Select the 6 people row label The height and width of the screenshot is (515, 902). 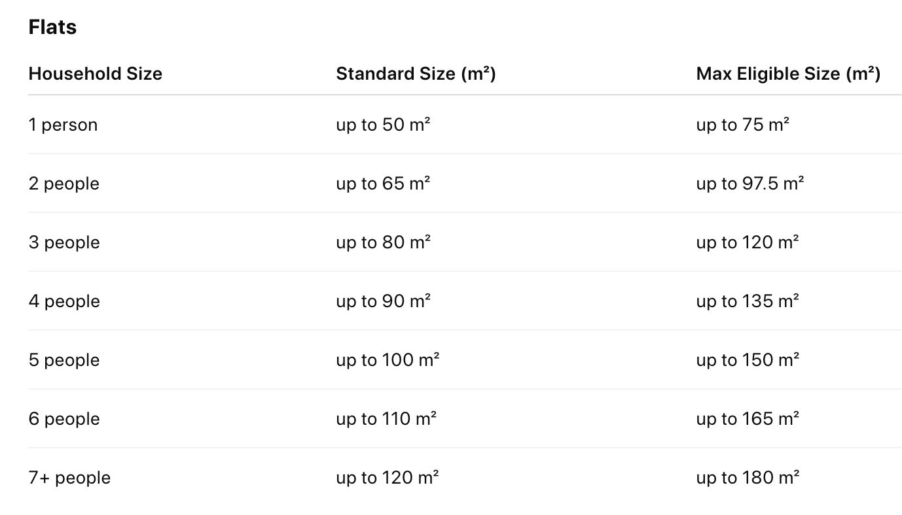64,419
